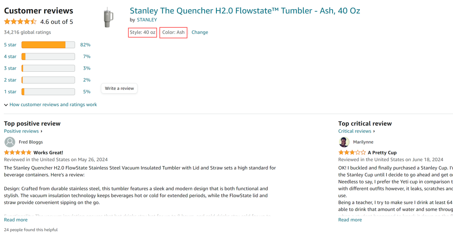Open the Positive reviews link
The height and width of the screenshot is (240, 453).
click(x=22, y=131)
